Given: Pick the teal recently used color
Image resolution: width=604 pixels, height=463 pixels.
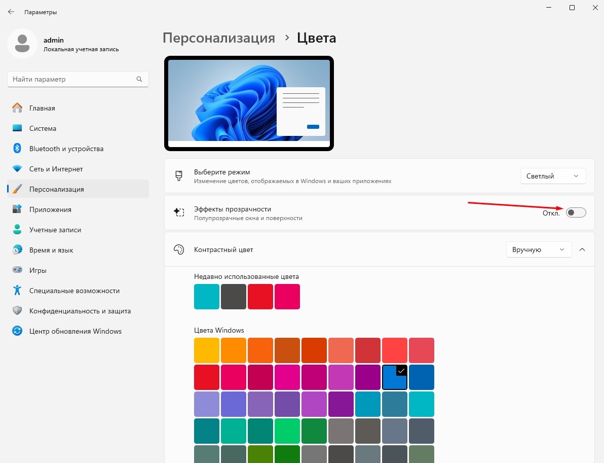Looking at the screenshot, I should (x=207, y=297).
